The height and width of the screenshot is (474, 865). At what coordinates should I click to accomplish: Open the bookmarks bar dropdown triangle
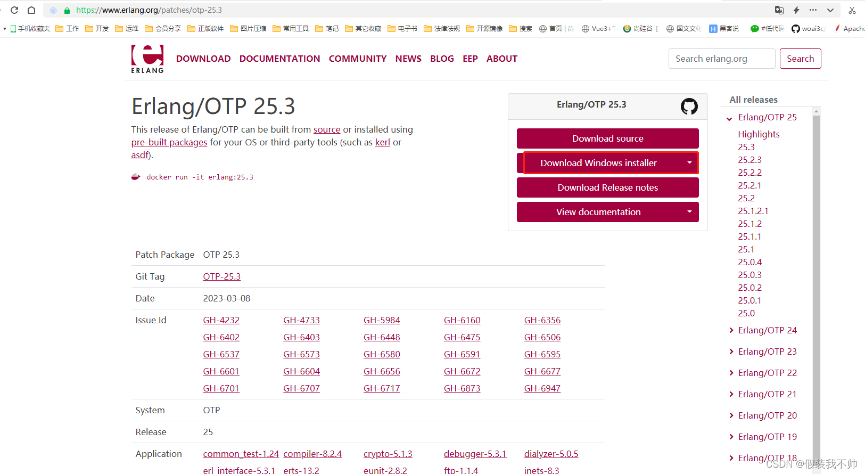tap(5, 29)
